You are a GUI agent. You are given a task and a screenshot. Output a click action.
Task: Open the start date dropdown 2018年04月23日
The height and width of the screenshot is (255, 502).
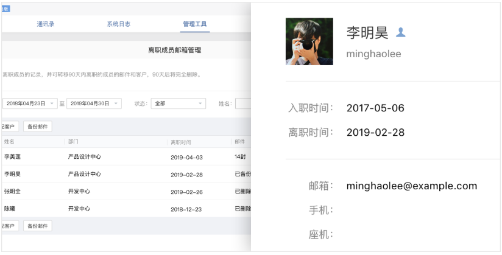click(30, 103)
